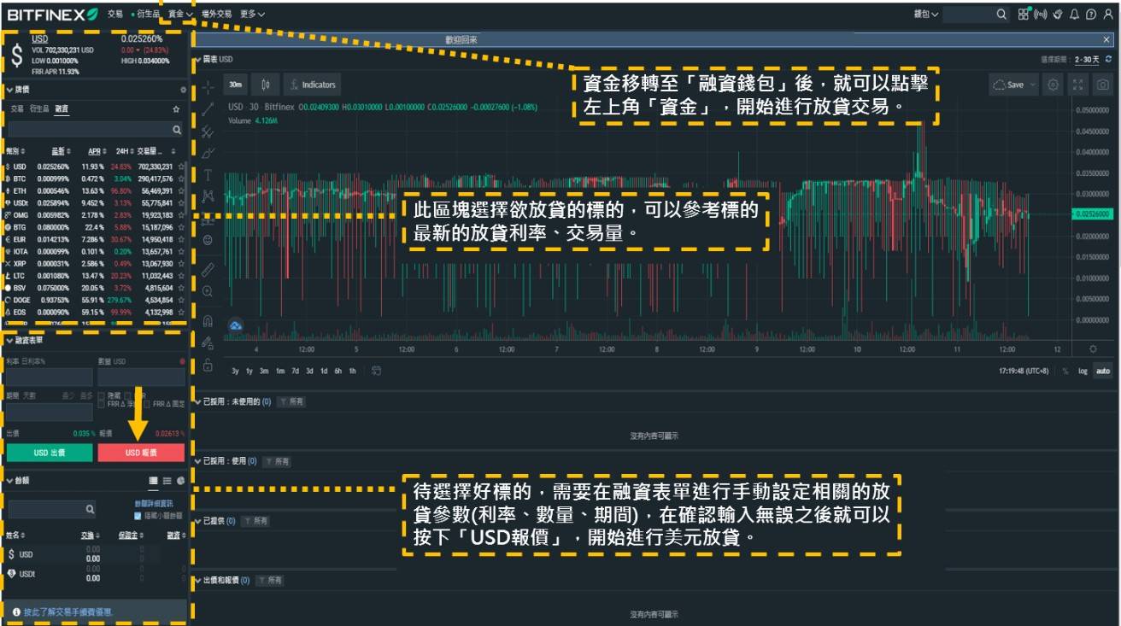Toggle the magnet snap mode
Image resolution: width=1121 pixels, height=626 pixels.
point(208,321)
